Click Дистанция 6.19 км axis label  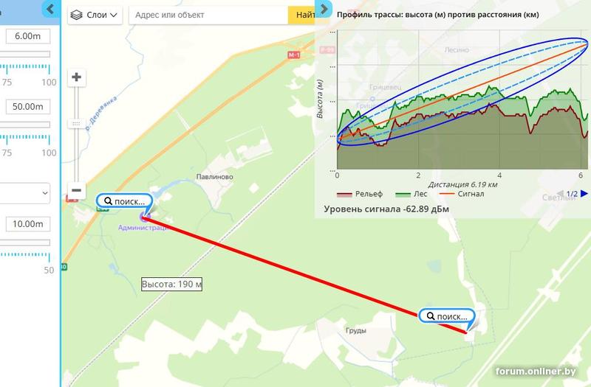tap(463, 185)
